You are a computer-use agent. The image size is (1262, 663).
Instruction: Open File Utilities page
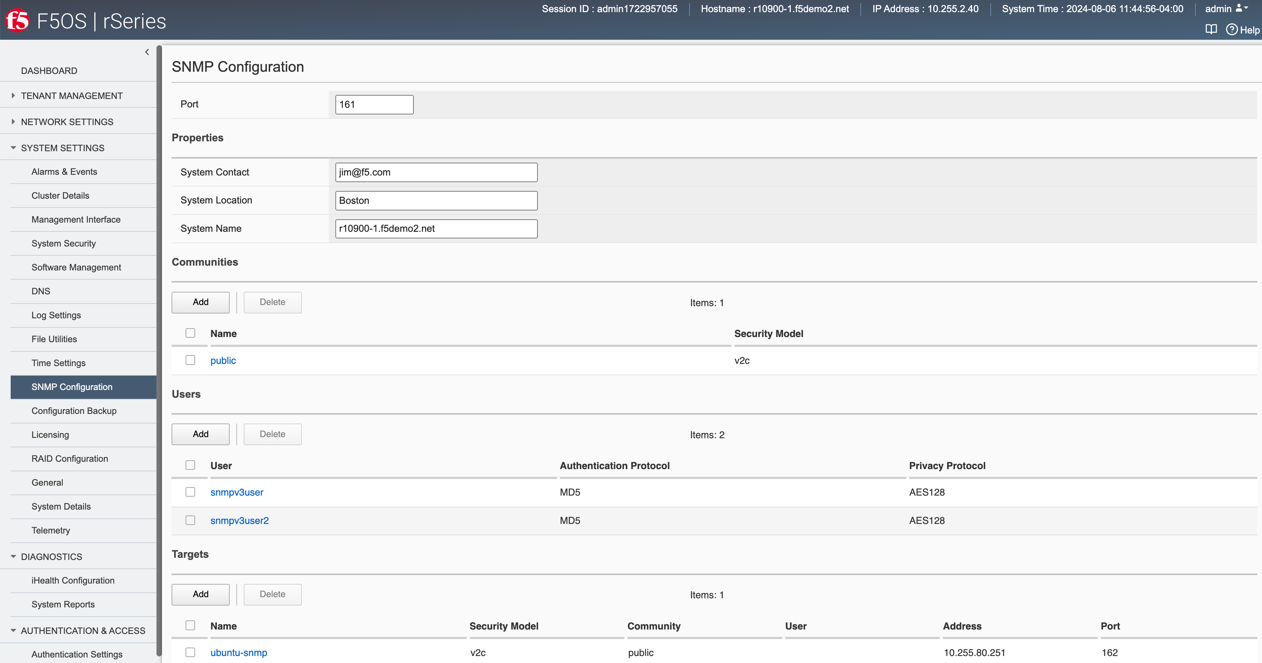click(x=54, y=339)
